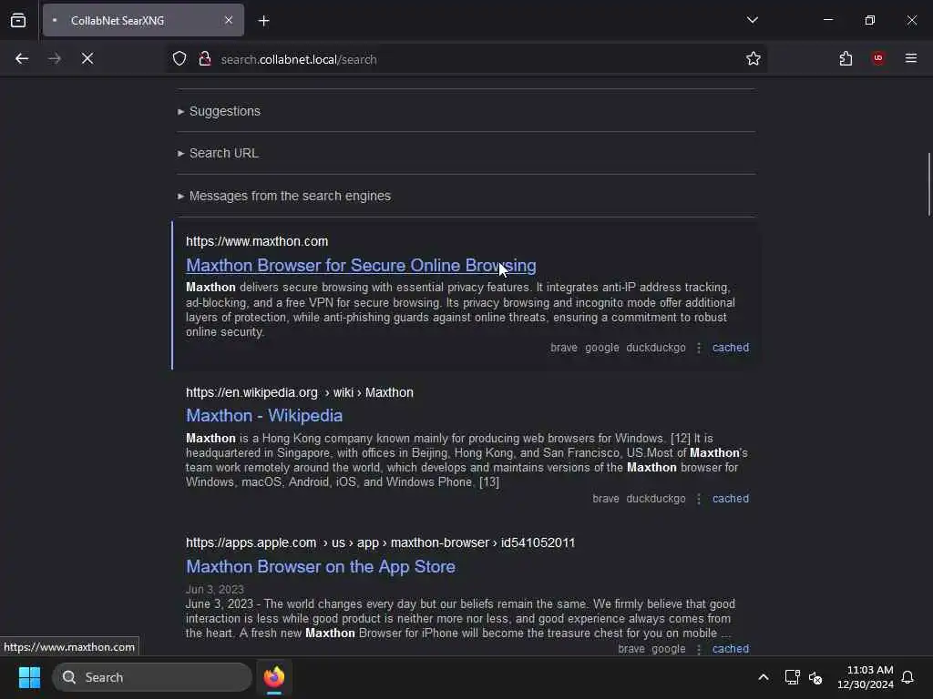
Task: Open muted volume tray icon
Action: pyautogui.click(x=815, y=677)
